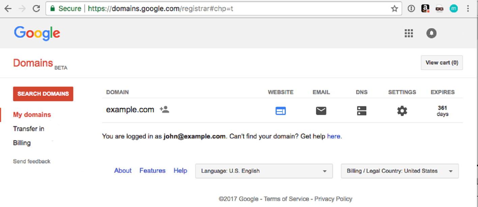Image resolution: width=478 pixels, height=207 pixels.
Task: Expand the Billing / Legal Country dropdown
Action: [399, 171]
